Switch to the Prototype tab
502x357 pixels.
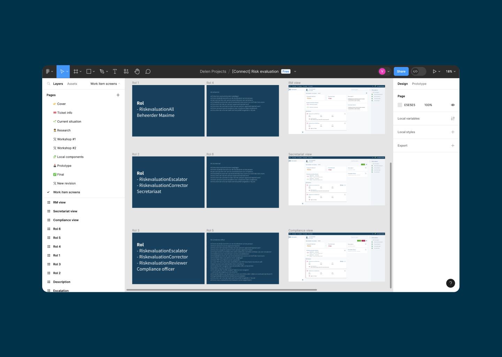pyautogui.click(x=419, y=84)
